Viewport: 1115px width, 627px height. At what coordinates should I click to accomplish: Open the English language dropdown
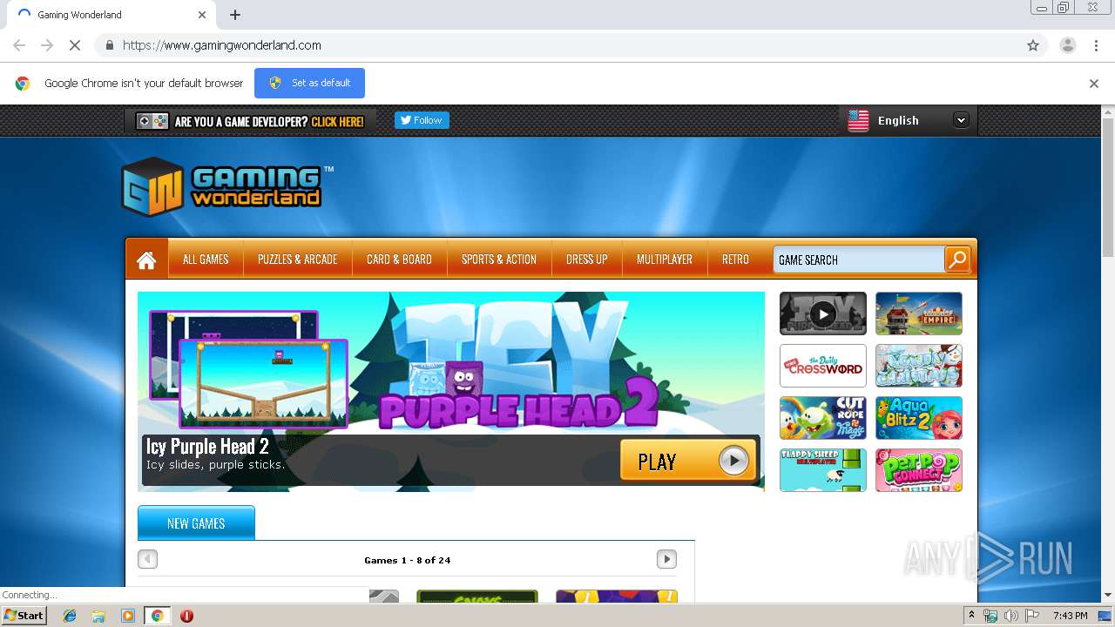coord(961,120)
